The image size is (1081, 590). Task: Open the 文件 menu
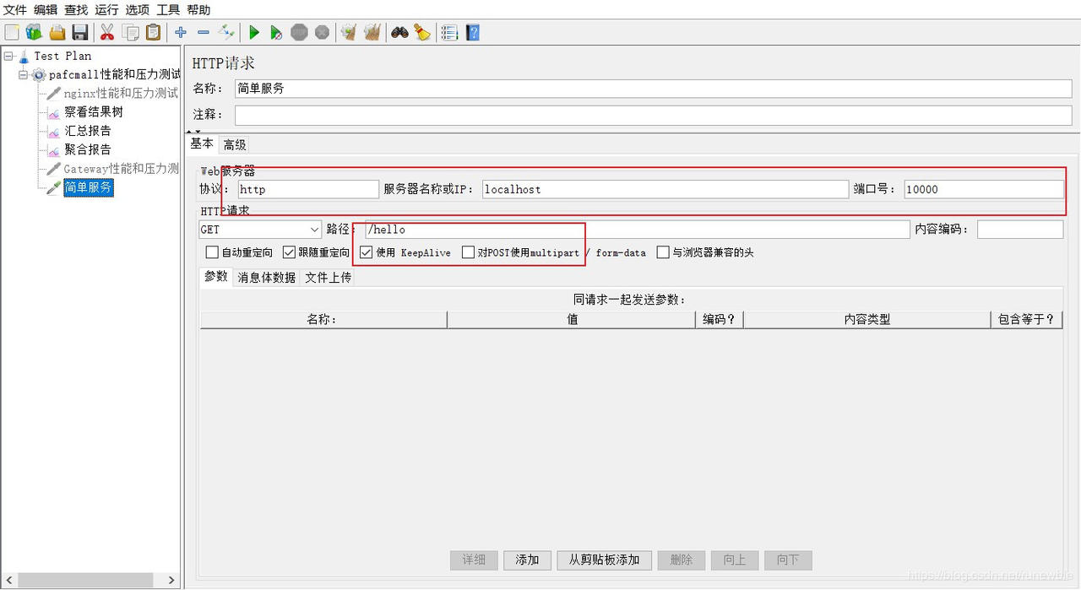tap(15, 9)
